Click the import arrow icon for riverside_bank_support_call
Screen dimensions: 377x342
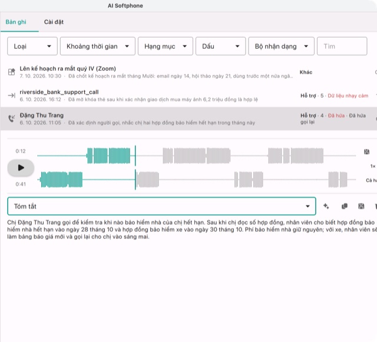(x=12, y=96)
